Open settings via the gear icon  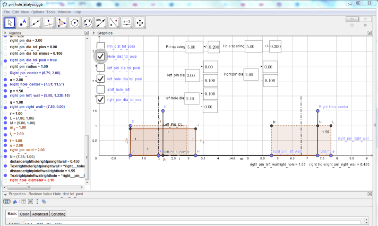(x=365, y=25)
